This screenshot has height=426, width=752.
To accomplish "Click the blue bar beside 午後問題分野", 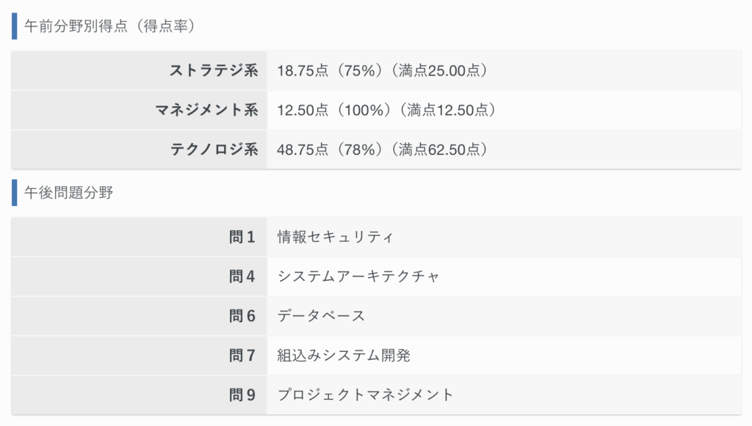I will coord(15,192).
